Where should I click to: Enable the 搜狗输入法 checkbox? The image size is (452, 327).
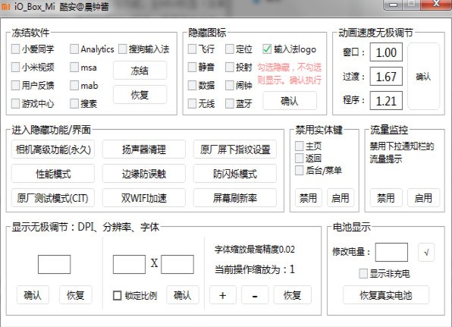[123, 49]
